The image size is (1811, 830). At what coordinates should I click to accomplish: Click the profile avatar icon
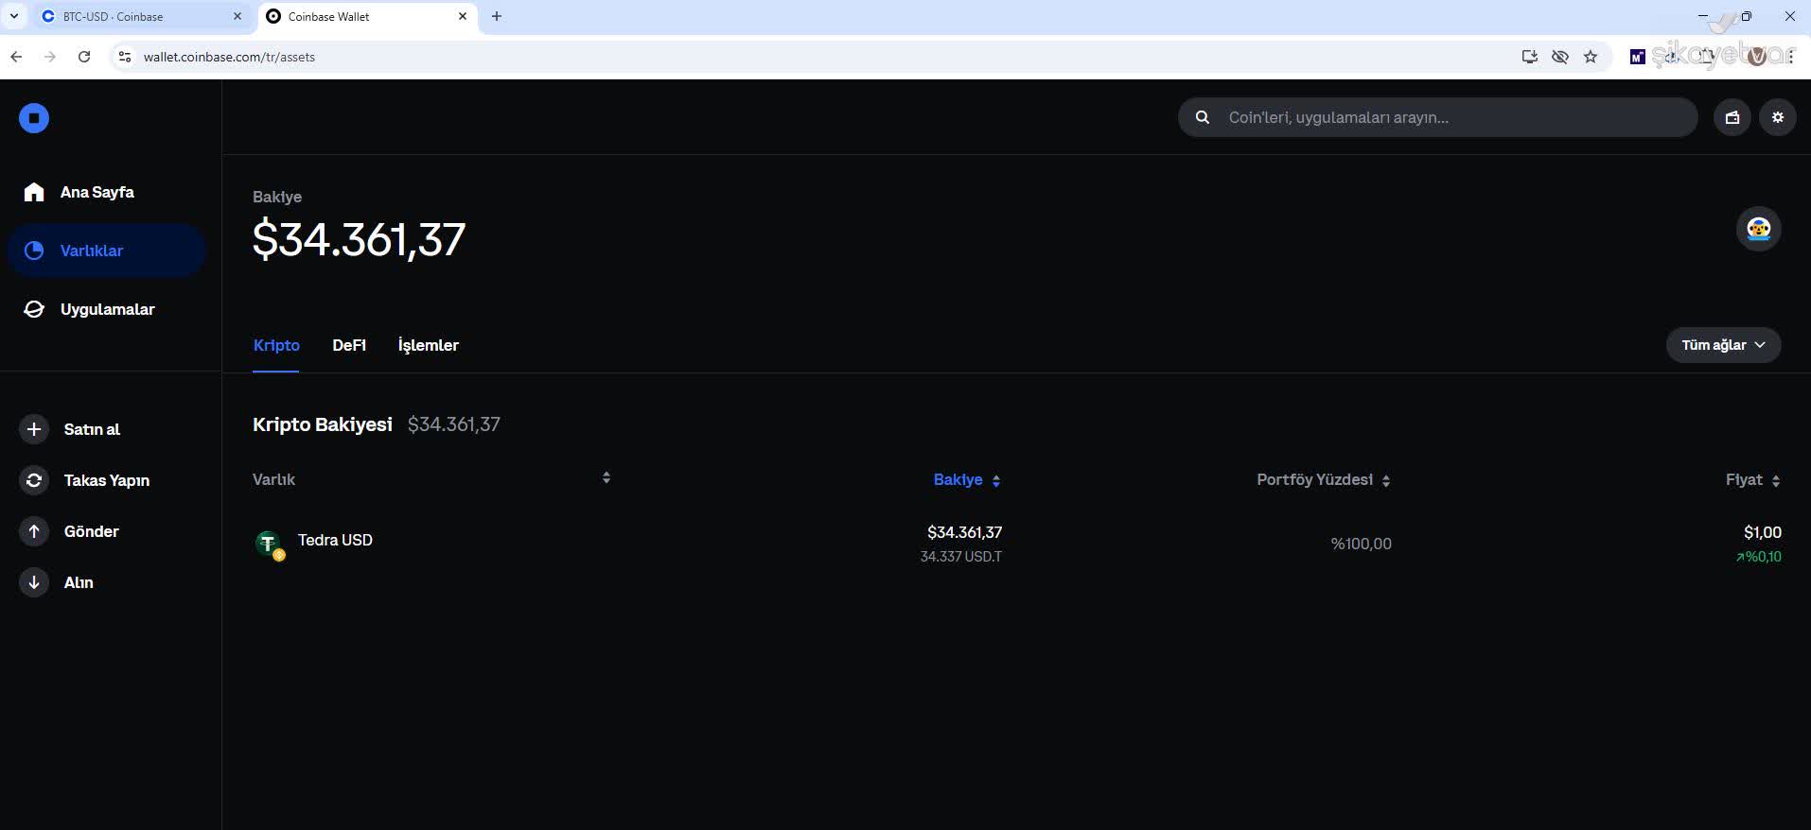tap(1759, 229)
